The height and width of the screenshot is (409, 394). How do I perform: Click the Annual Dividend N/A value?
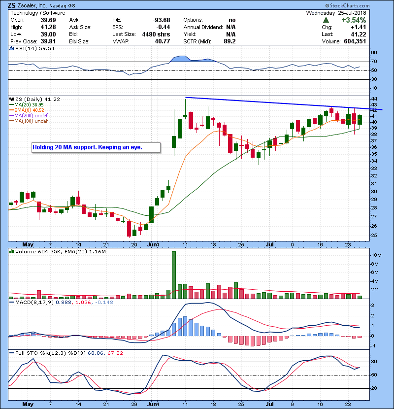[x=231, y=27]
